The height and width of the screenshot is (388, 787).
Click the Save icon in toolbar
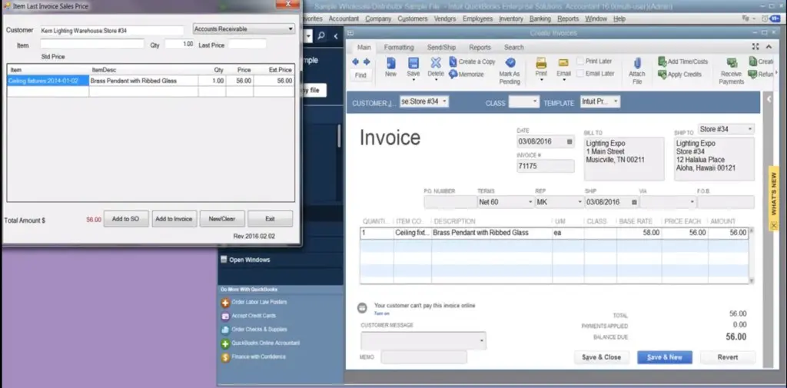(413, 65)
